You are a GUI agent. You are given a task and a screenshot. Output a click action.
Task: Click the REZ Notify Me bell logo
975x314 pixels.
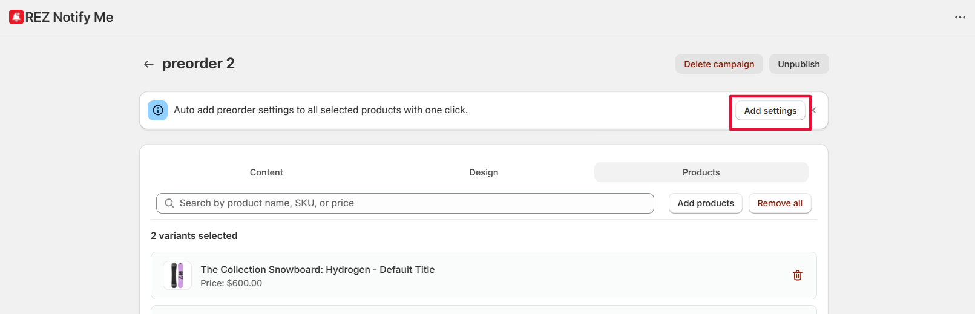16,17
